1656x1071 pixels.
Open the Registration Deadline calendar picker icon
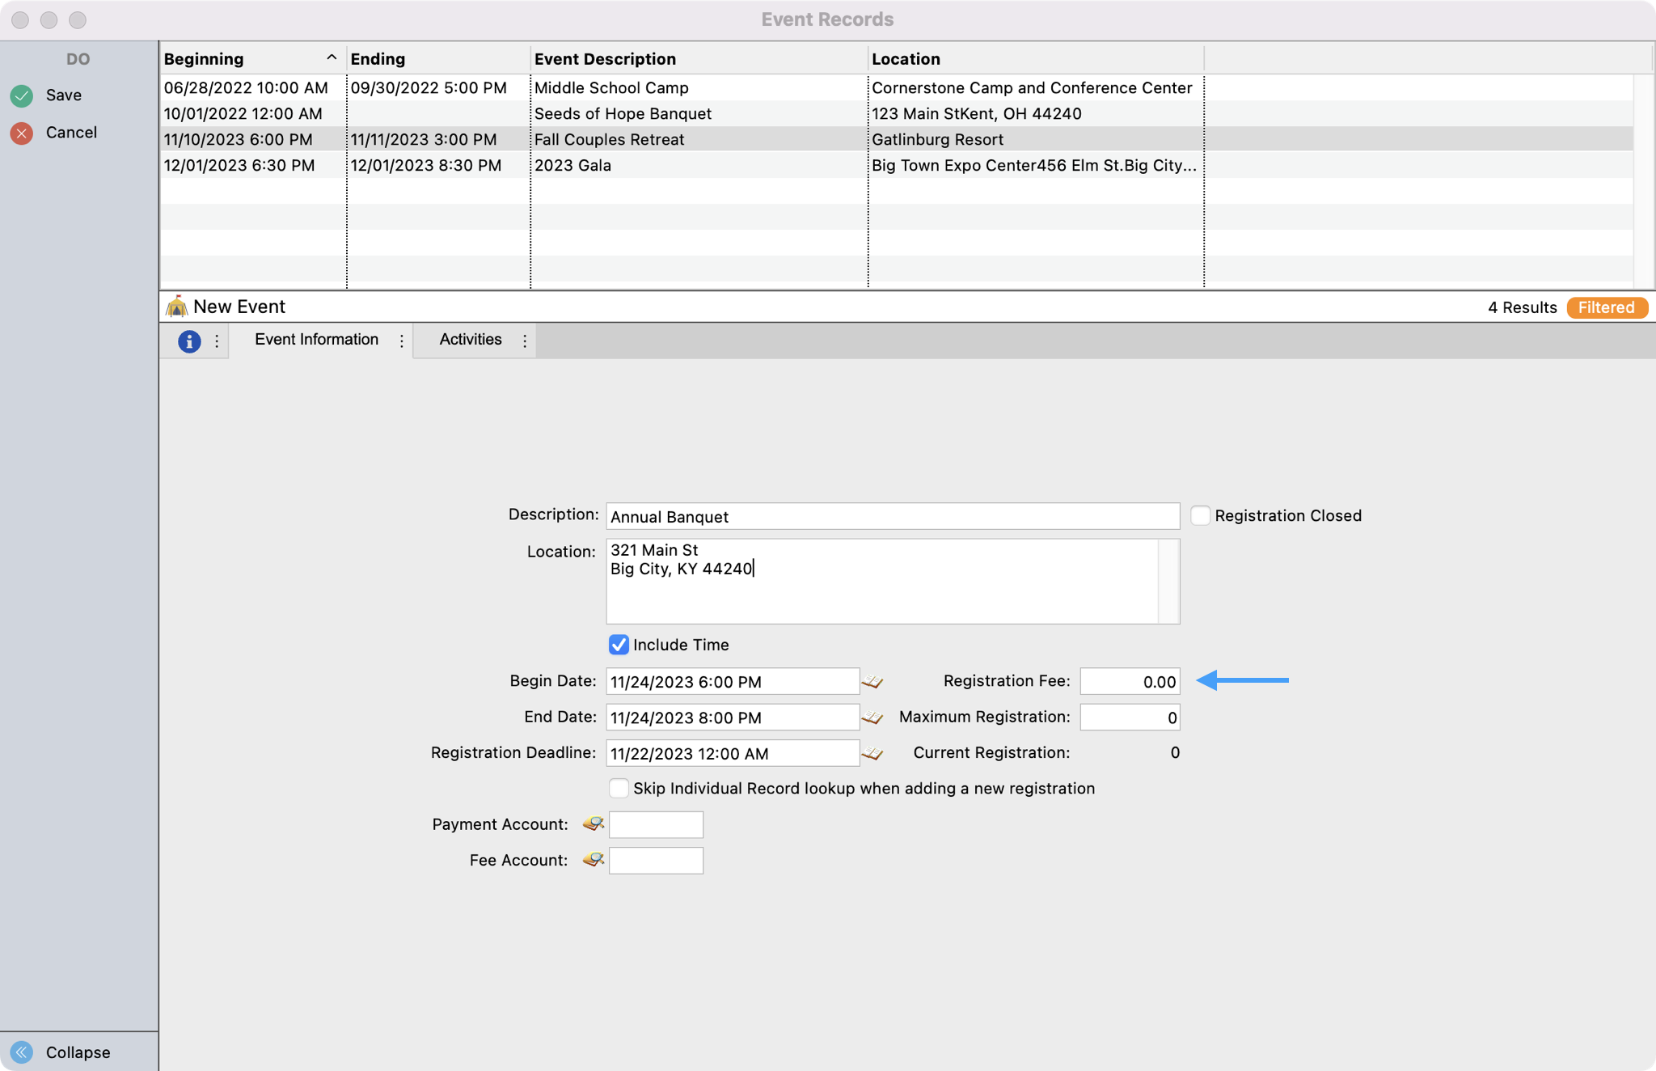tap(872, 753)
